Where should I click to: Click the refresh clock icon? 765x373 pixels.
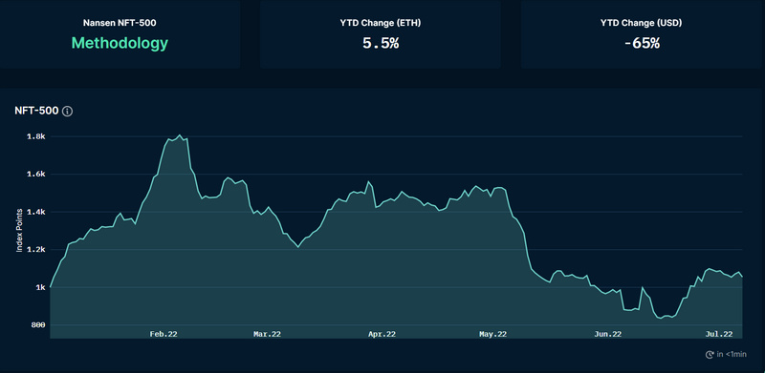[x=710, y=355]
